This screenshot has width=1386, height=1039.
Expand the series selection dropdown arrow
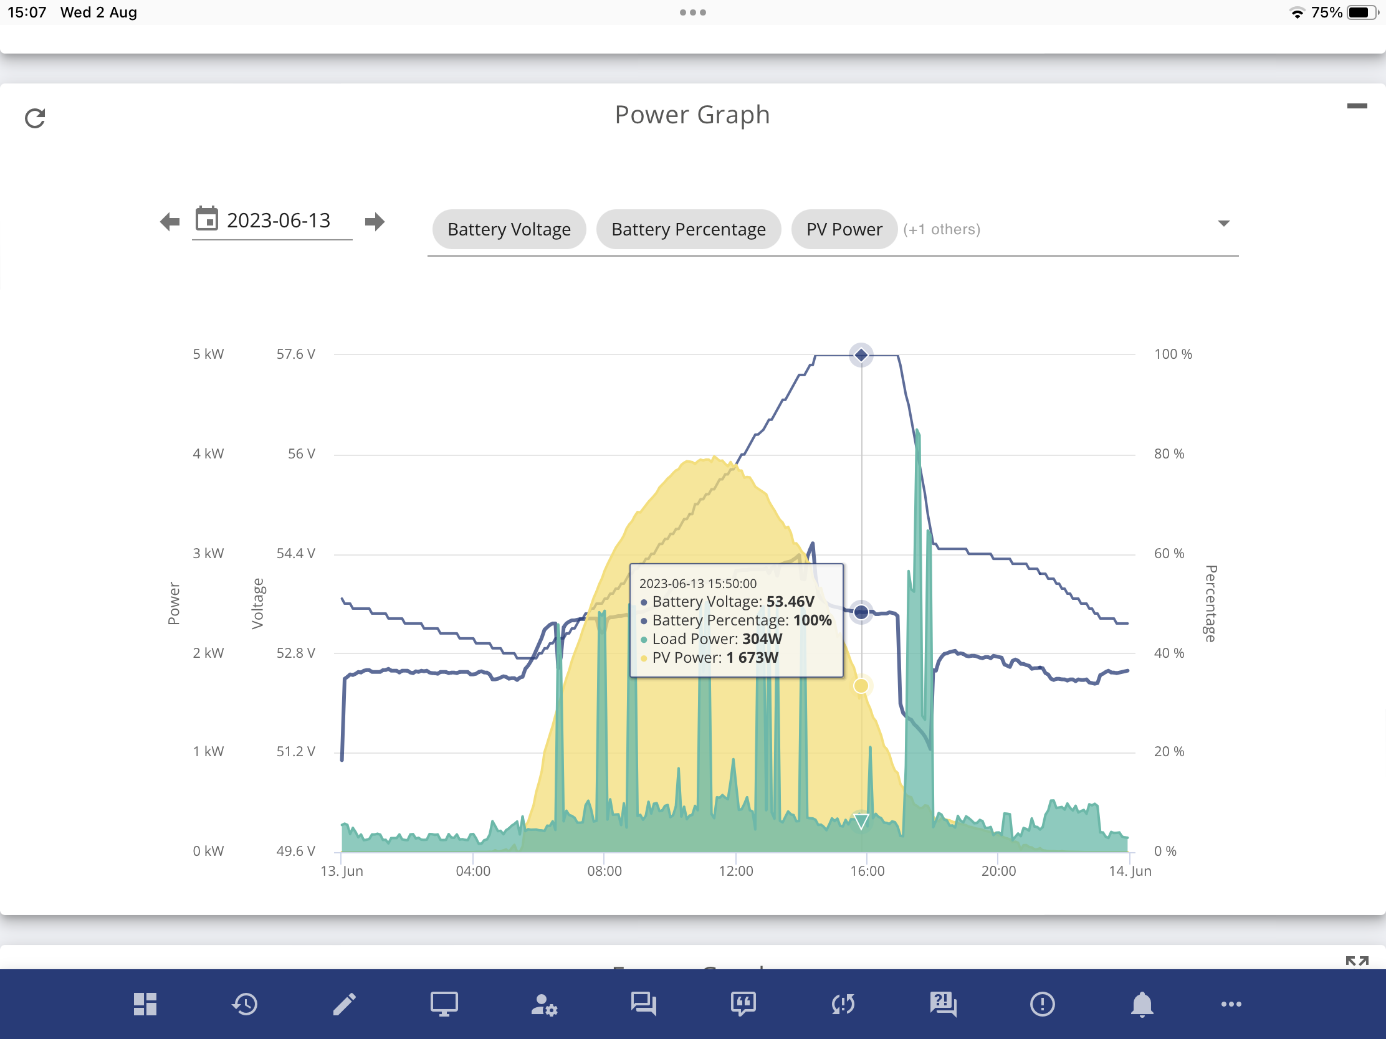click(x=1223, y=224)
